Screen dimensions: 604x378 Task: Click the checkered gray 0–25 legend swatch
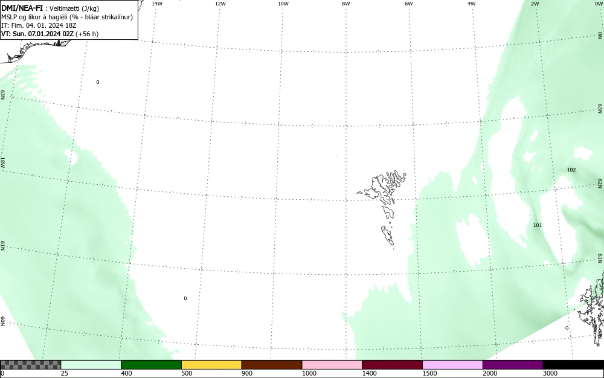pyautogui.click(x=30, y=365)
